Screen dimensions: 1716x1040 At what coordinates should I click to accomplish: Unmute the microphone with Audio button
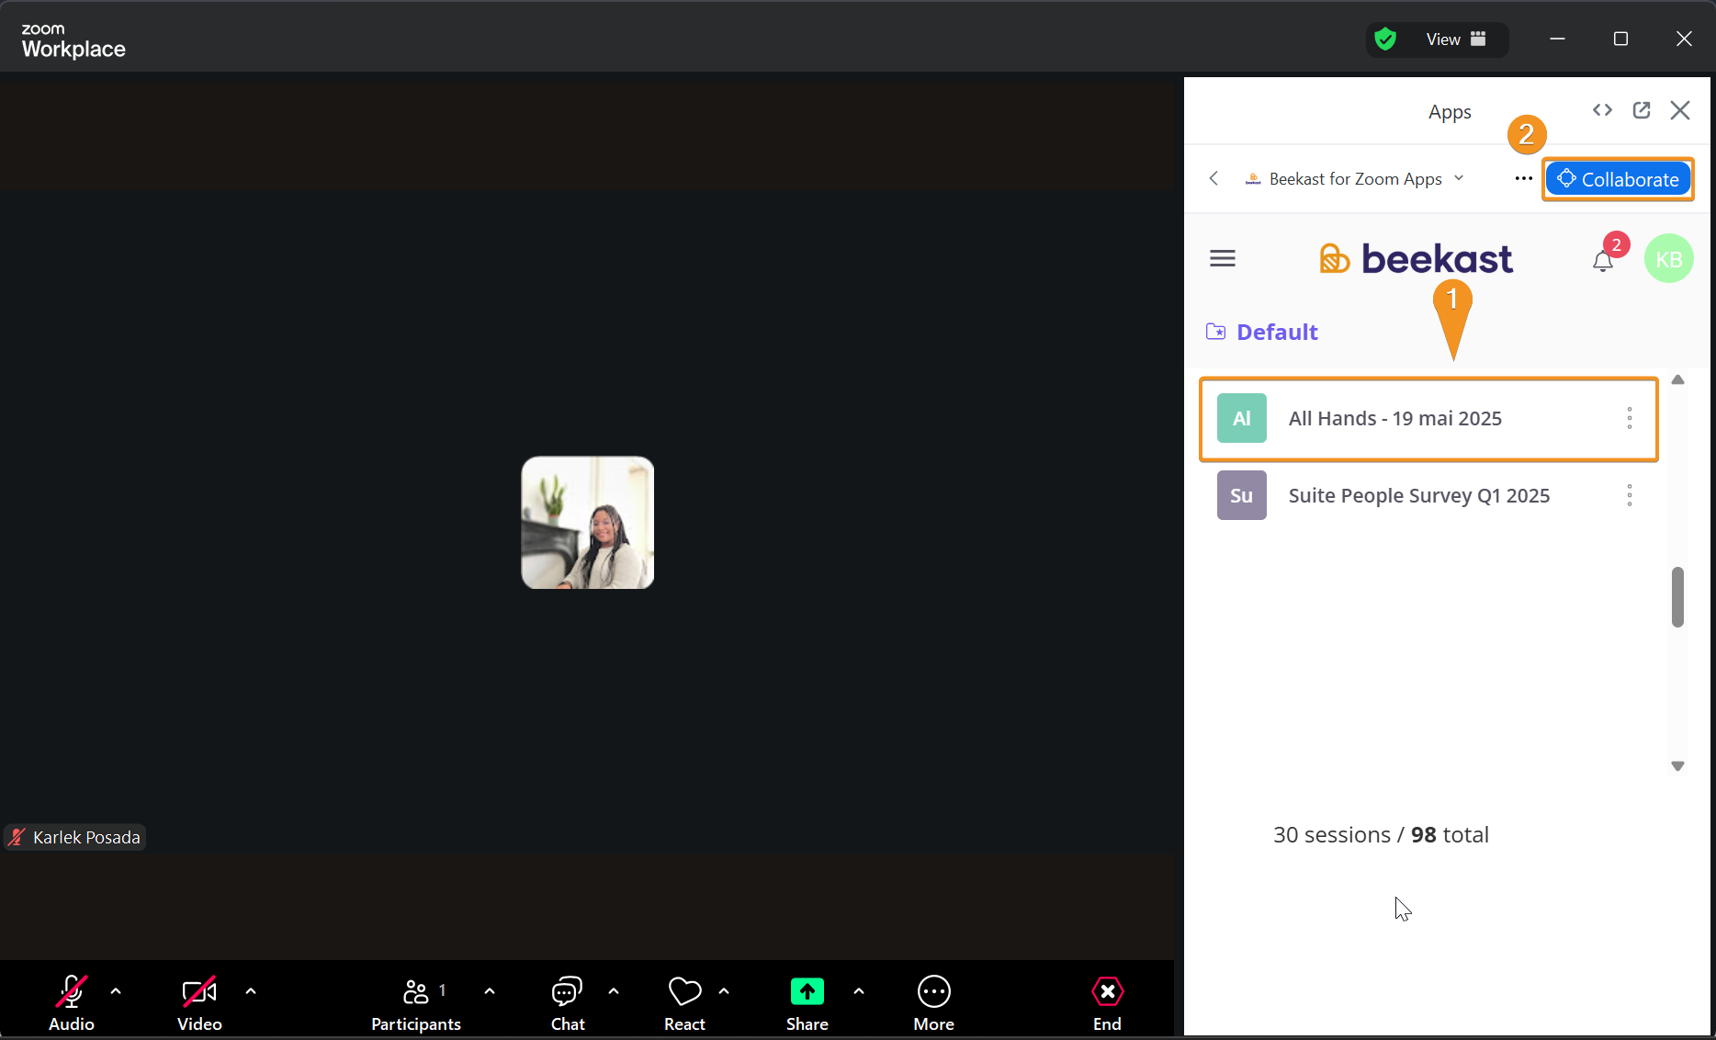click(x=72, y=1001)
